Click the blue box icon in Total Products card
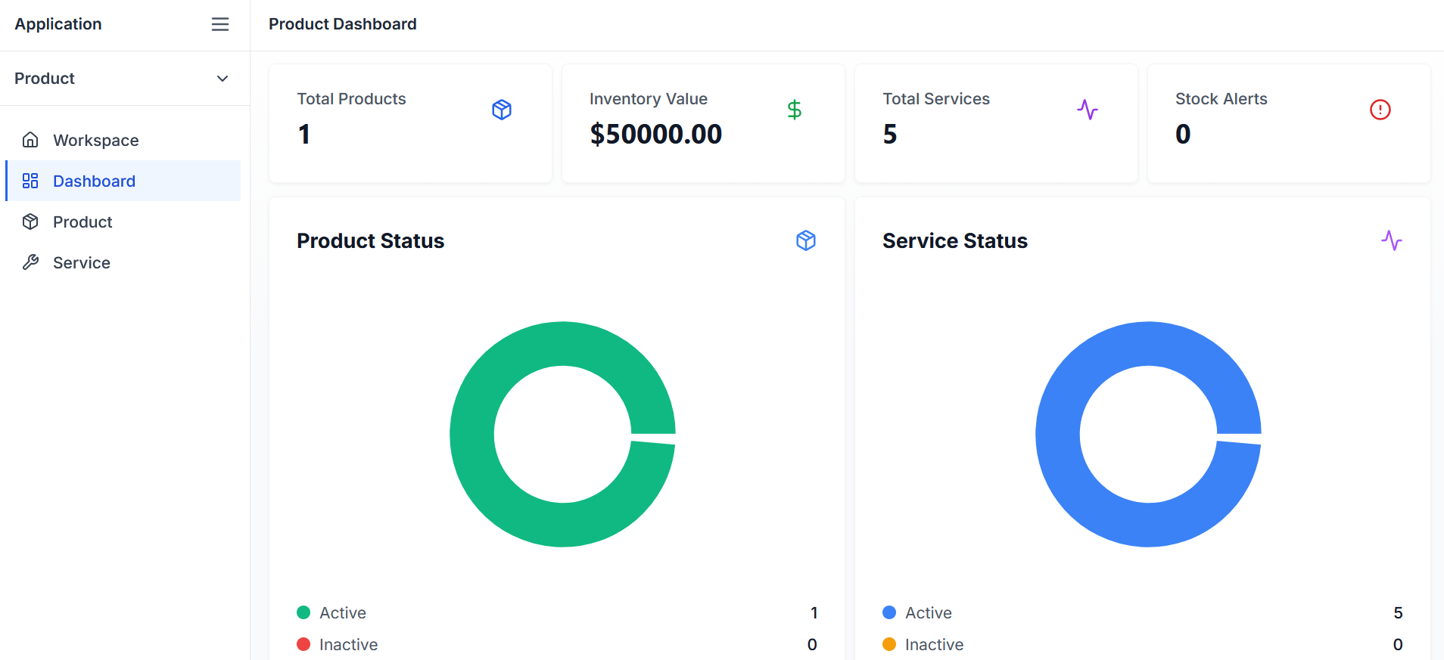1444x660 pixels. [x=502, y=110]
